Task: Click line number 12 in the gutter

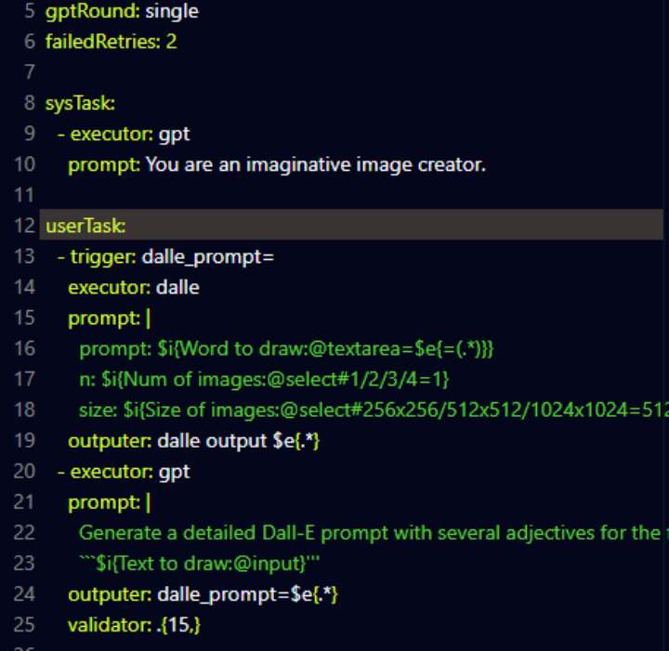Action: click(x=24, y=226)
